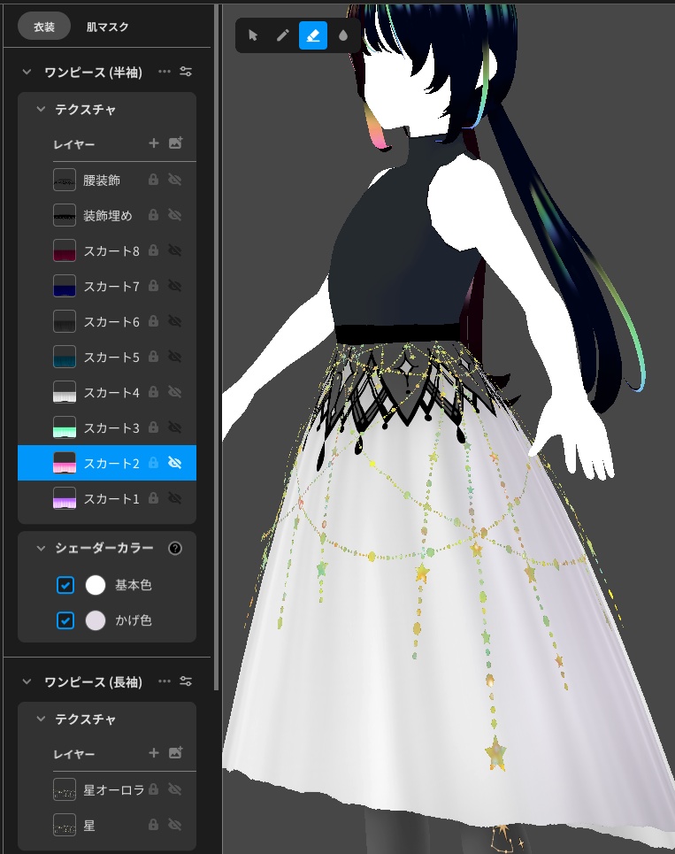Open the かげ色 shade color swatch
Viewport: 675px width, 854px height.
[x=96, y=620]
